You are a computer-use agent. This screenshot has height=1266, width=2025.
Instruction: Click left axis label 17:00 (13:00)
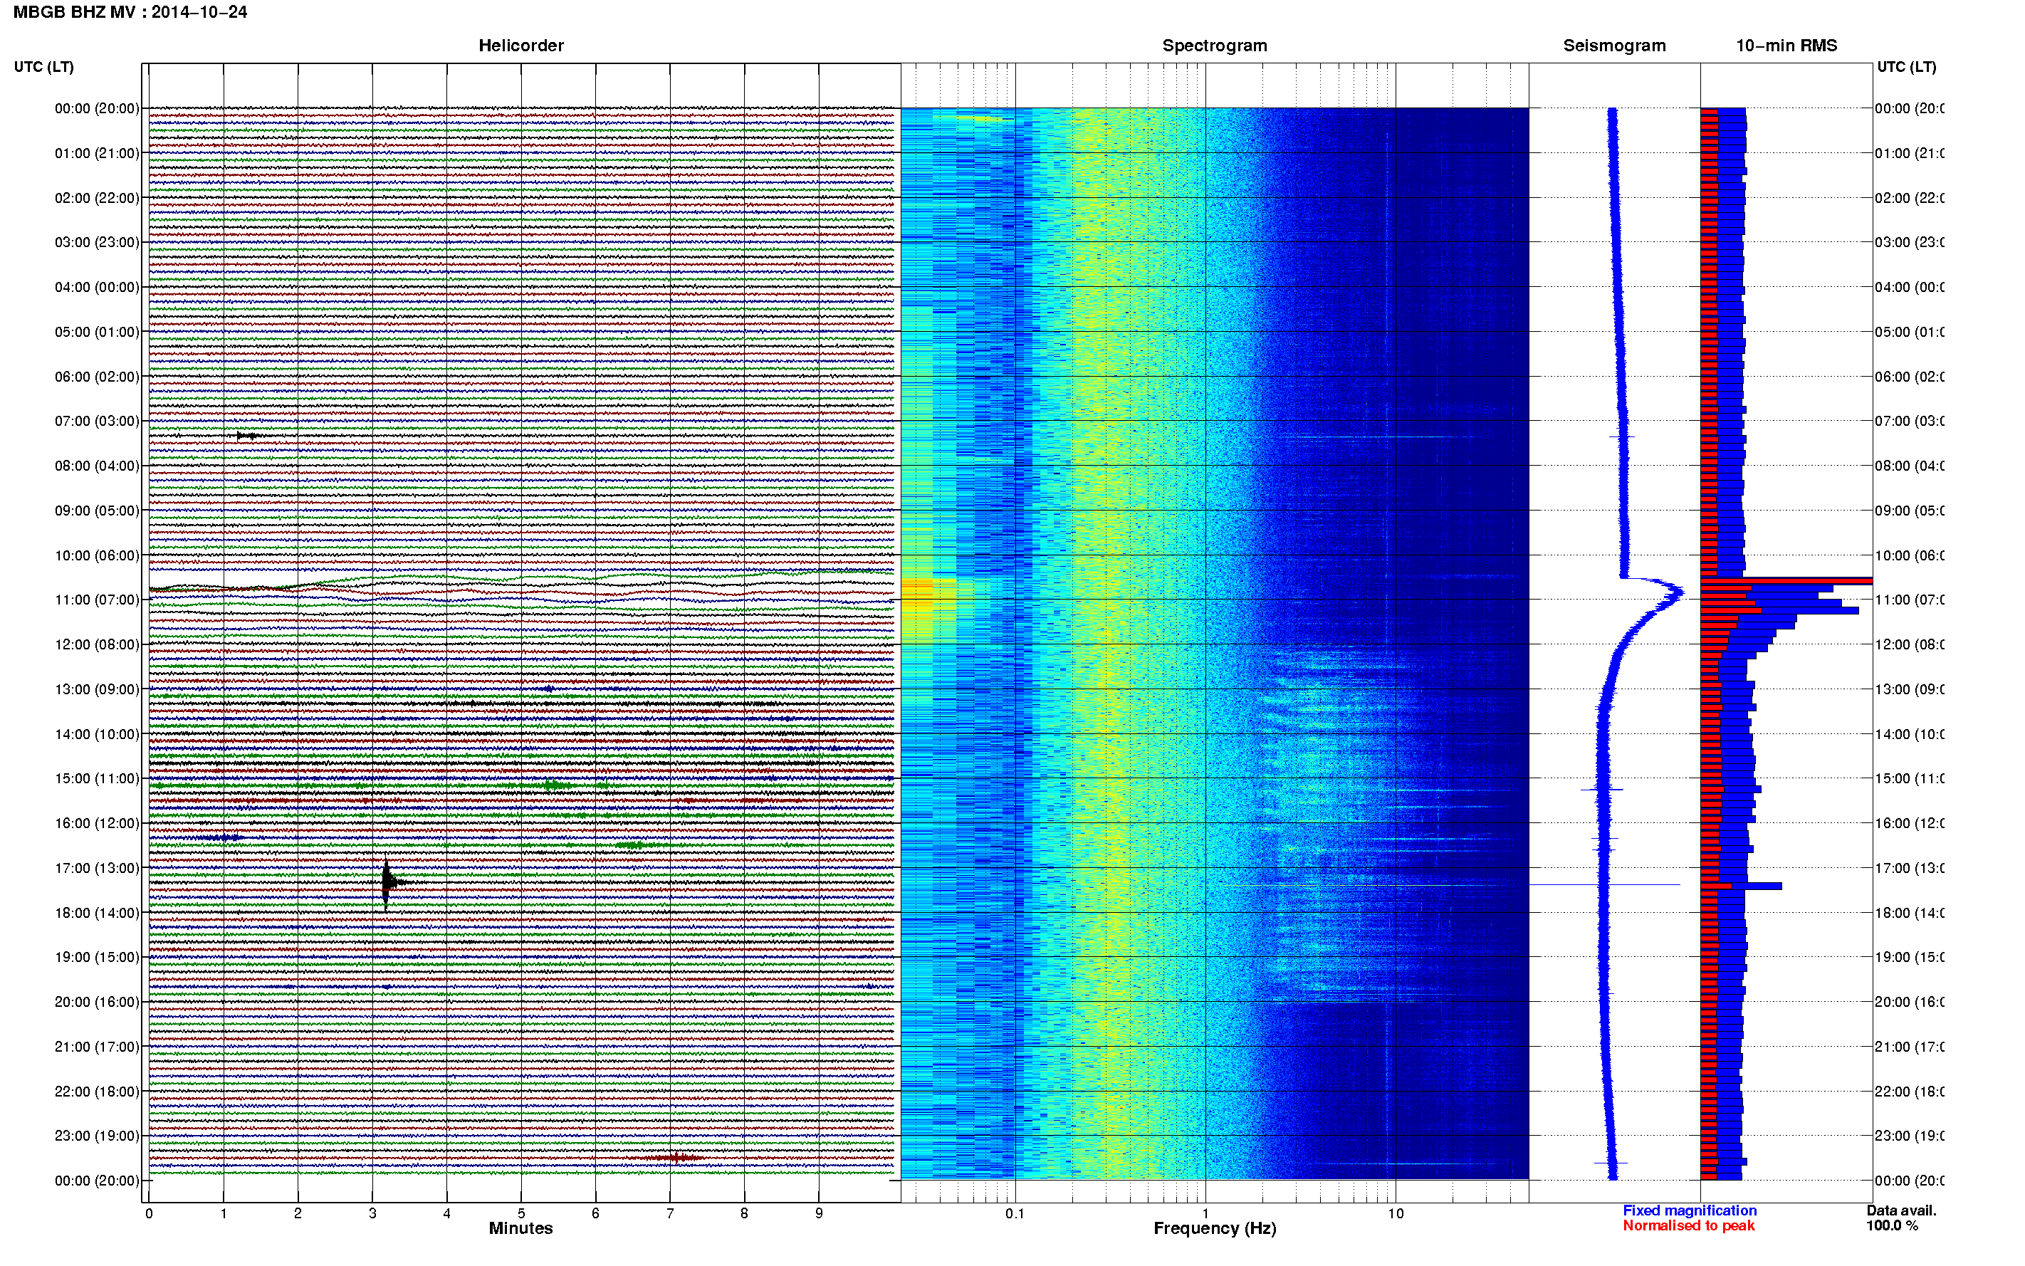[x=97, y=867]
